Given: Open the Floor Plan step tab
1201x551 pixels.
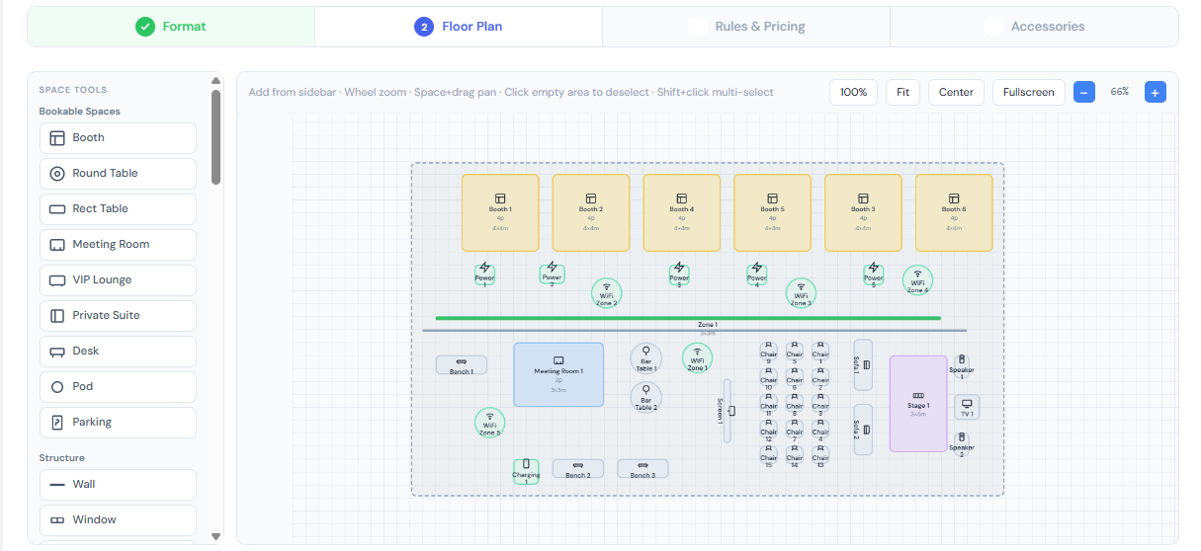Looking at the screenshot, I should click(459, 27).
